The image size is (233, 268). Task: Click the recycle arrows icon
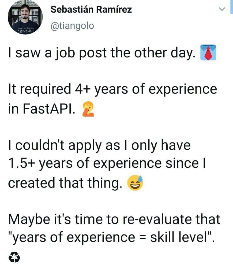14,257
